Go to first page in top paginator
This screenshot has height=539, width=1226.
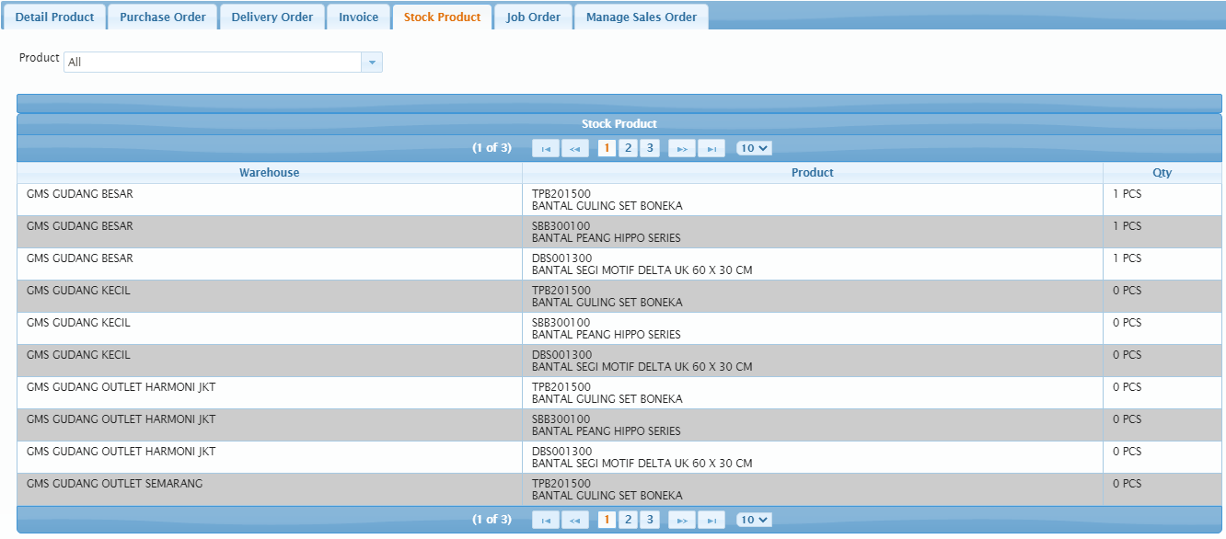pyautogui.click(x=546, y=148)
